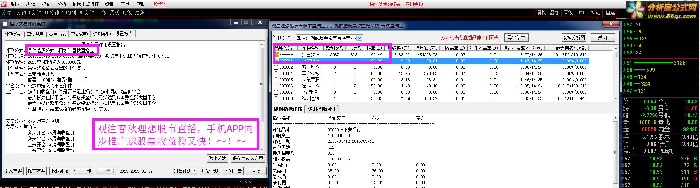Viewport: 700px width, 188px height.
Task: Open the 评测条件 dropdown list
Action: [360, 38]
